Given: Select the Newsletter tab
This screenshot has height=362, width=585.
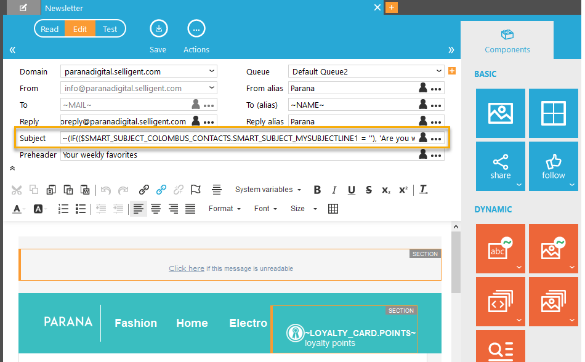Looking at the screenshot, I should (x=64, y=8).
